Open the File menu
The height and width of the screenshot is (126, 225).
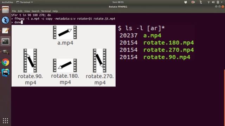pos(14,11)
